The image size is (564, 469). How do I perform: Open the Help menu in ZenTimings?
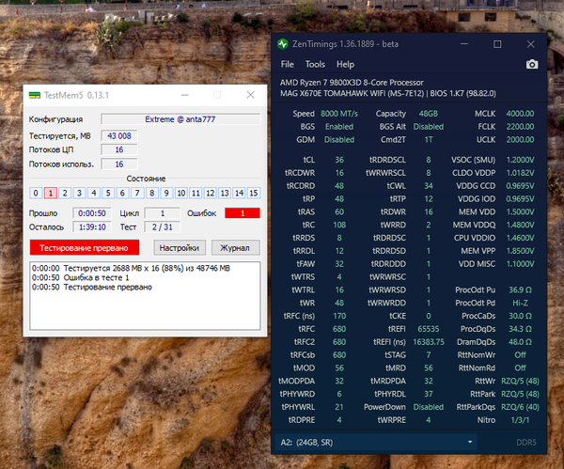coord(345,64)
